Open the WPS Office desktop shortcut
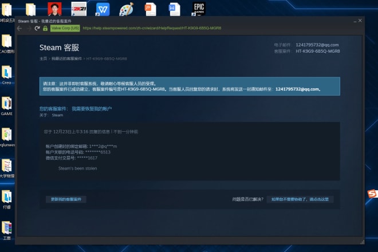 pos(103,9)
